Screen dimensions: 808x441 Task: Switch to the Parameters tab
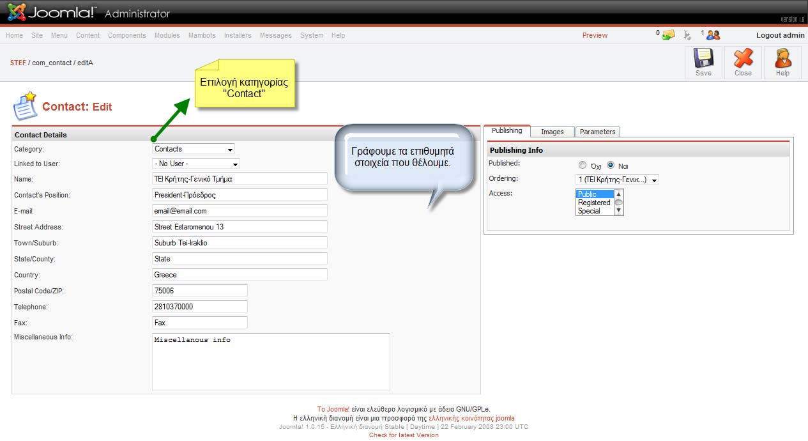(x=598, y=132)
